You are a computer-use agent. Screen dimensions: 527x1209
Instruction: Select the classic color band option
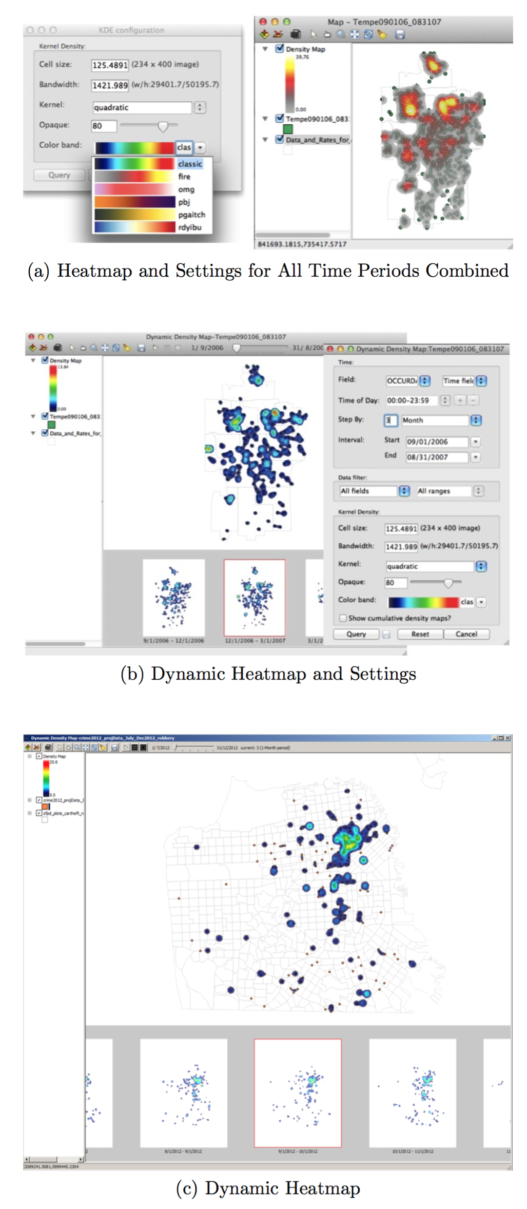point(152,164)
